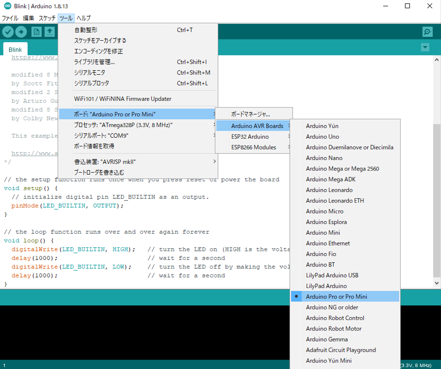441x369 pixels.
Task: Select the checked Arduino Pro or Pro Mini board
Action: tap(345, 297)
